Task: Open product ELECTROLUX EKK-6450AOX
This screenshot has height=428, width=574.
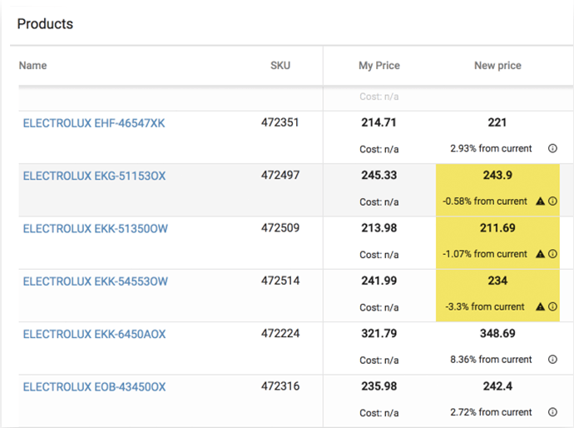Action: pos(95,334)
